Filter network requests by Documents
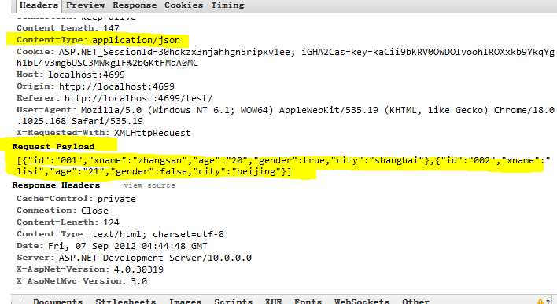 [x=57, y=301]
